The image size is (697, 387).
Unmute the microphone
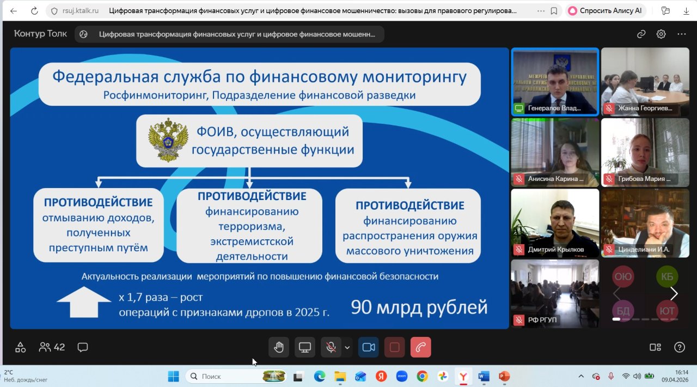pos(330,347)
